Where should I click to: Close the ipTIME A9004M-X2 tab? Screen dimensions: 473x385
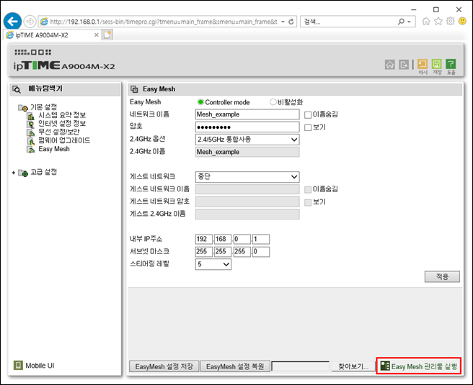(96, 35)
